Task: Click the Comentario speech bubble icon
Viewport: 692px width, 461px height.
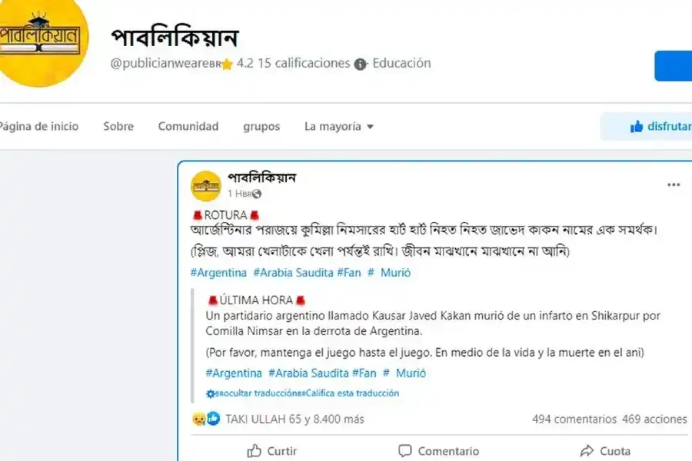Action: [406, 451]
